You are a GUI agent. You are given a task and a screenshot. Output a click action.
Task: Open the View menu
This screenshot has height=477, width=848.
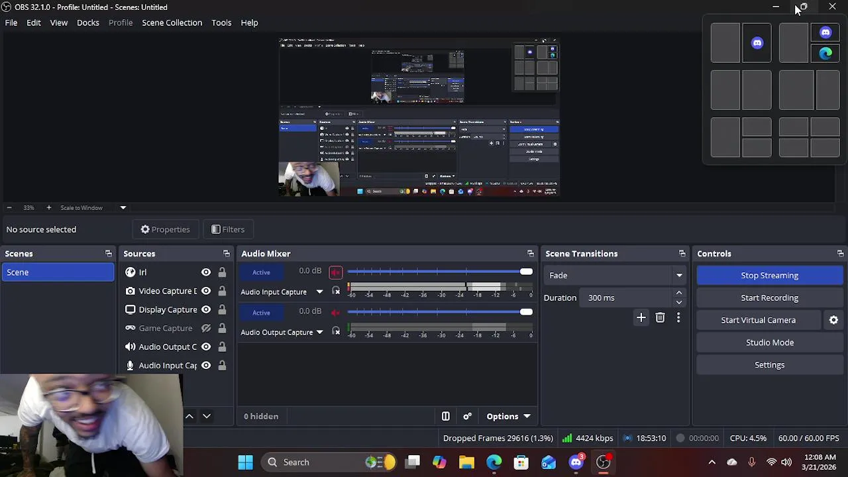(x=59, y=23)
